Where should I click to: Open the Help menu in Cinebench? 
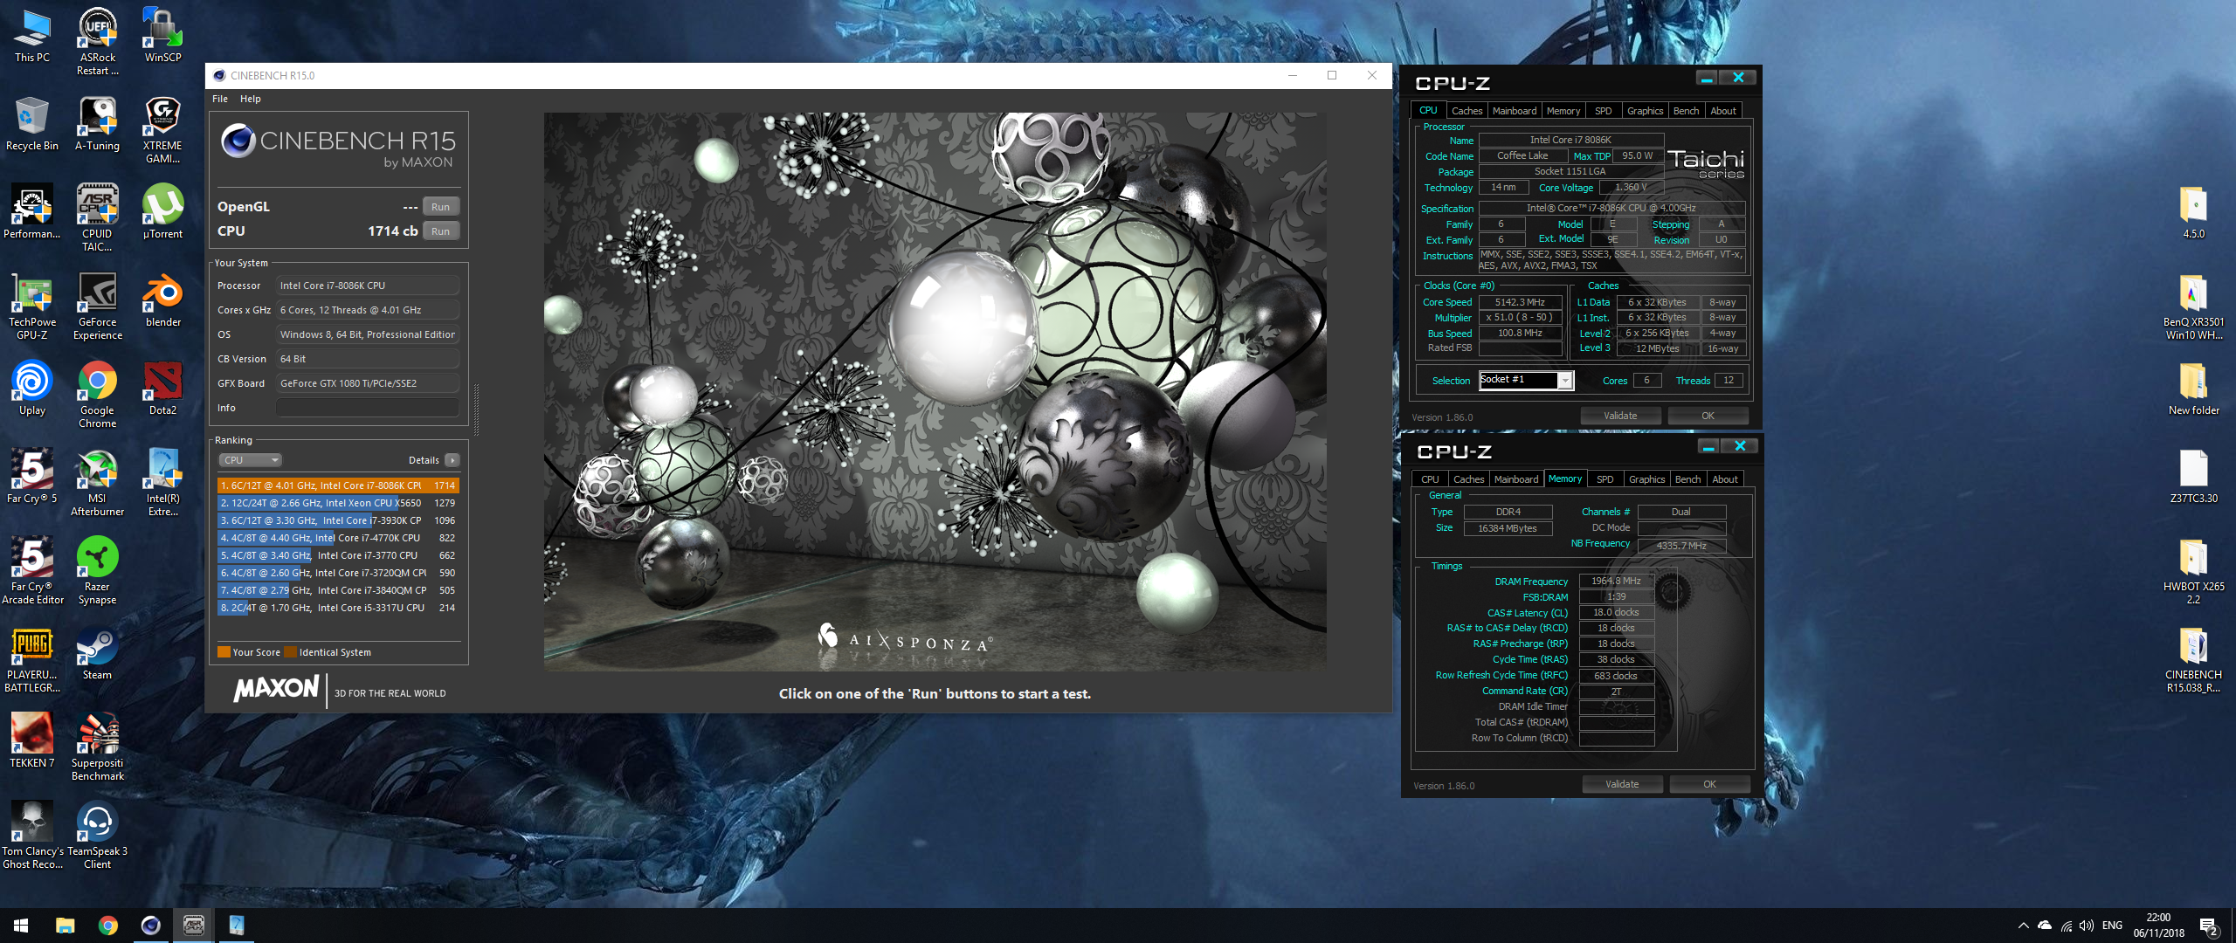(251, 99)
